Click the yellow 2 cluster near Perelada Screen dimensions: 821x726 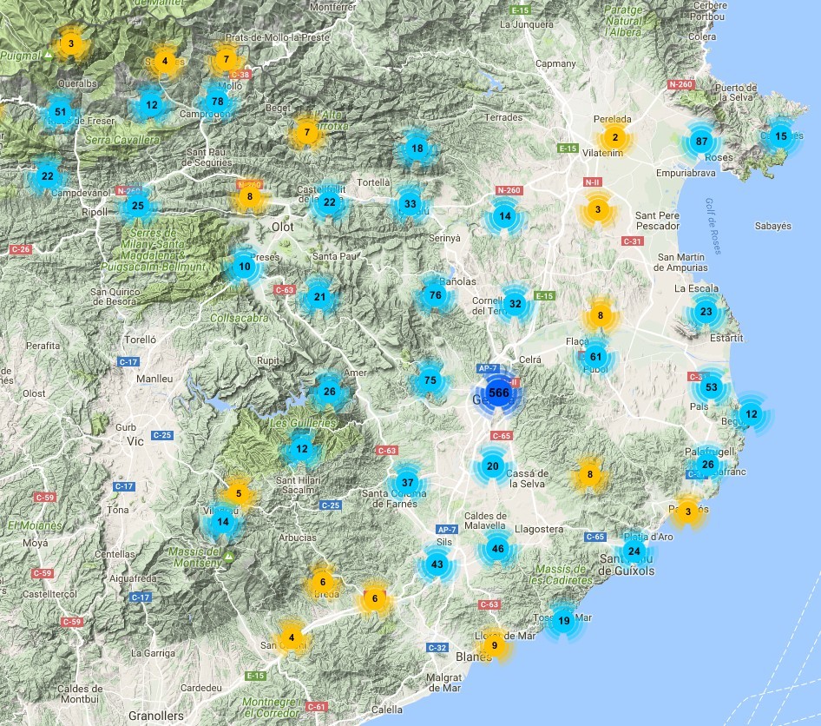tap(614, 137)
